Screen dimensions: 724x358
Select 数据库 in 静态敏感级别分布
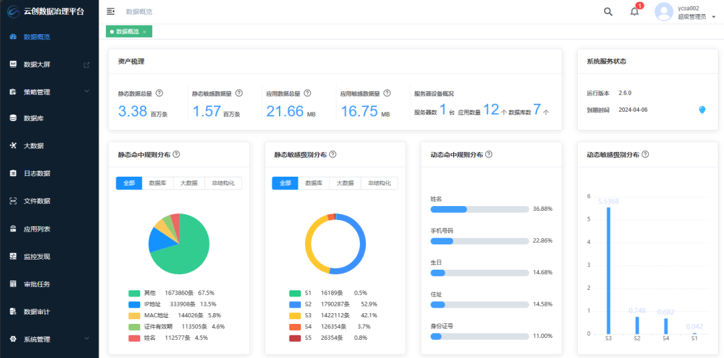click(x=314, y=183)
